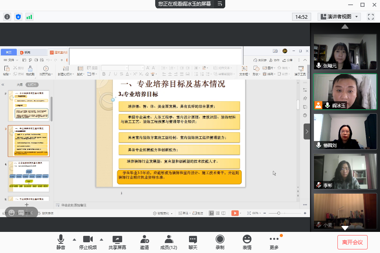The height and width of the screenshot is (253, 380).
Task: Mute microphone with the 静音 button
Action: 60,242
